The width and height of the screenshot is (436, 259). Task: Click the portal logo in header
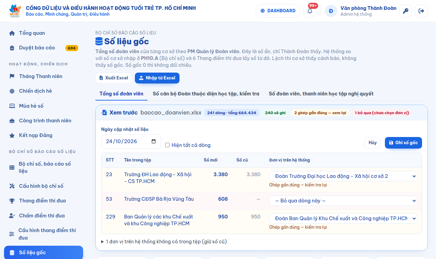pyautogui.click(x=15, y=11)
